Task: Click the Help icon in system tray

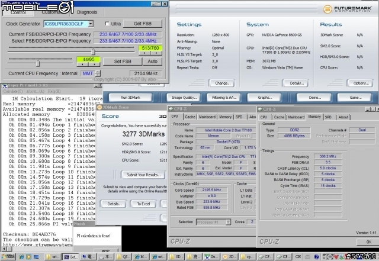Action: (316, 257)
